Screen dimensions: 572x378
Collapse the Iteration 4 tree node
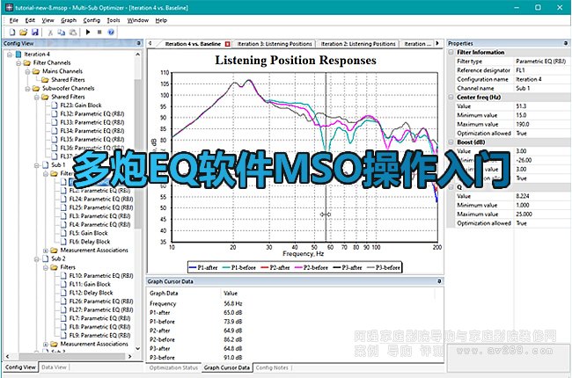point(10,55)
